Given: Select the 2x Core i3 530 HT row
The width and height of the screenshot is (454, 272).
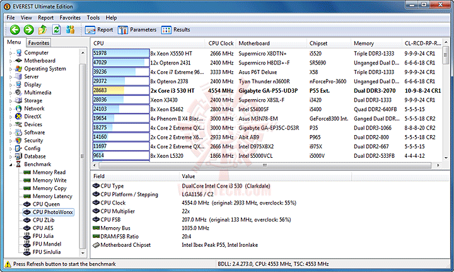Looking at the screenshot, I should click(267, 91).
